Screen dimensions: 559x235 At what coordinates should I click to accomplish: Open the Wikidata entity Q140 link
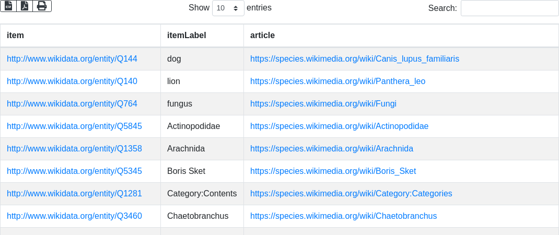(72, 81)
